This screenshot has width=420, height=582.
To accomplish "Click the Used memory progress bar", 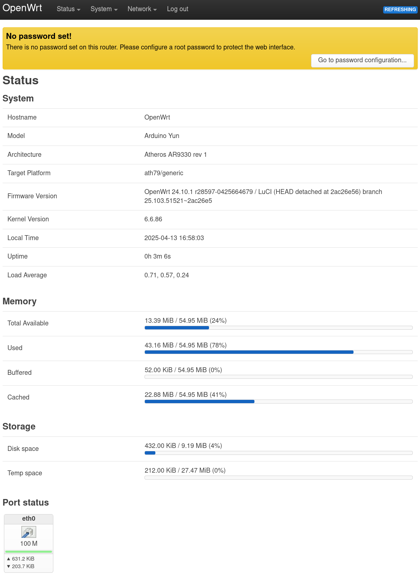I will [x=278, y=352].
